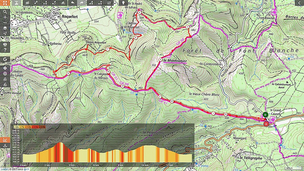304x171 pixels.
Task: Click the green D departure marker
Action: pyautogui.click(x=265, y=115)
